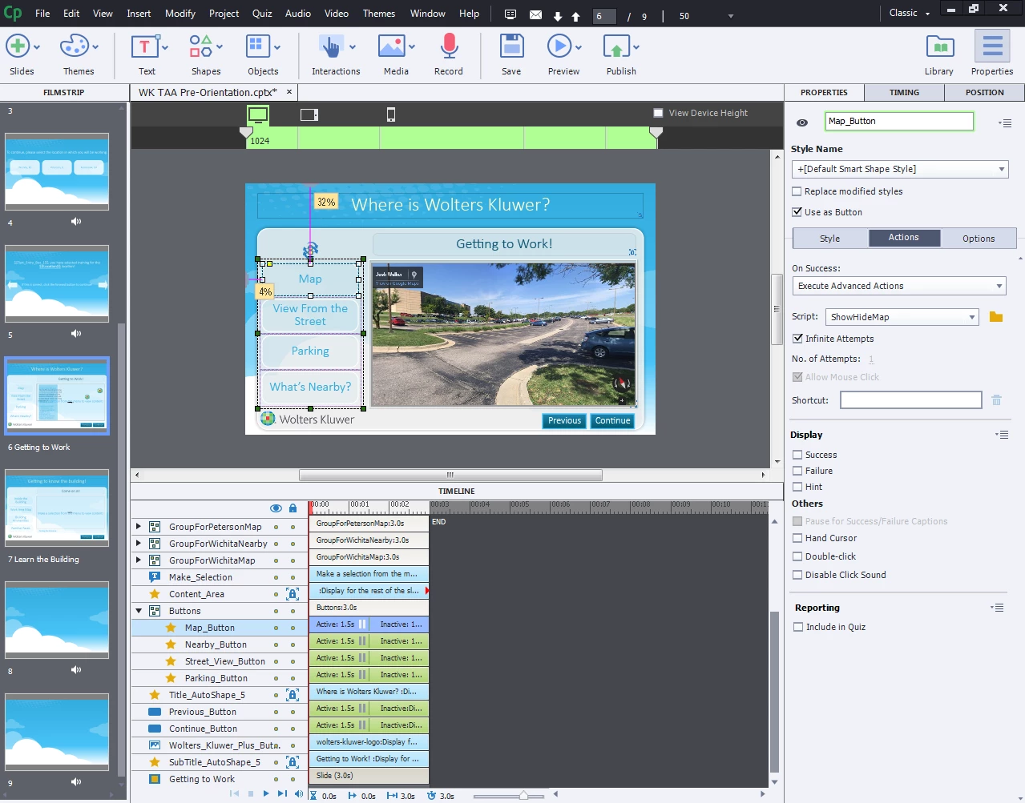1025x803 pixels.
Task: Collapse the Buttons group in timeline
Action: [139, 611]
